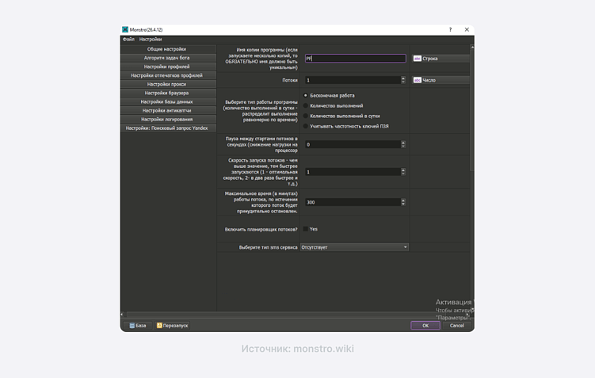The image size is (595, 378).
Task: Switch to Настройки прокси section
Action: point(168,84)
